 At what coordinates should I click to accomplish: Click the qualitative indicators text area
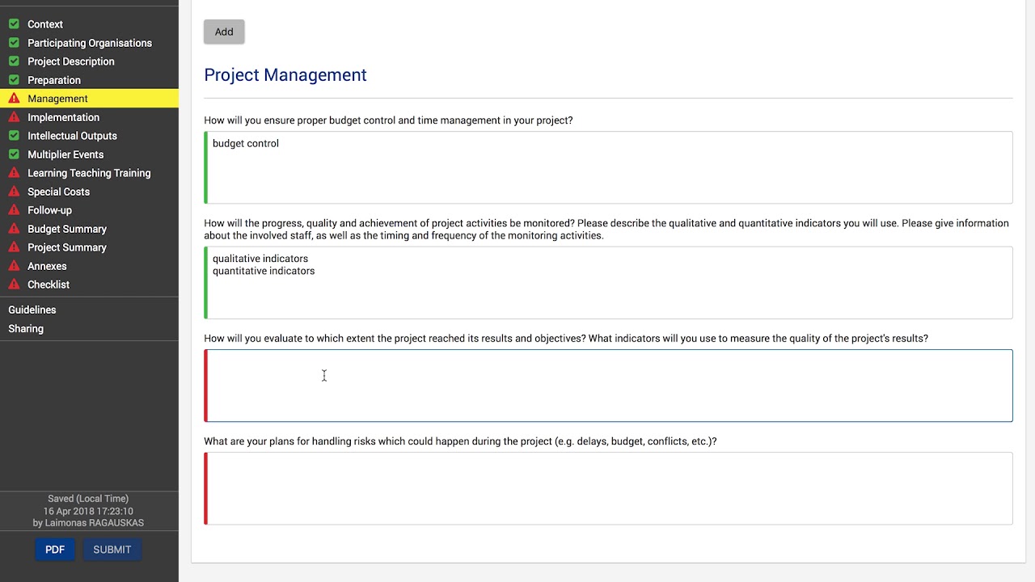pyautogui.click(x=608, y=283)
